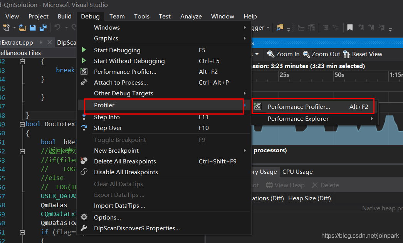403x243 pixels.
Task: Click the Save file toolbar icon
Action: coord(33,27)
